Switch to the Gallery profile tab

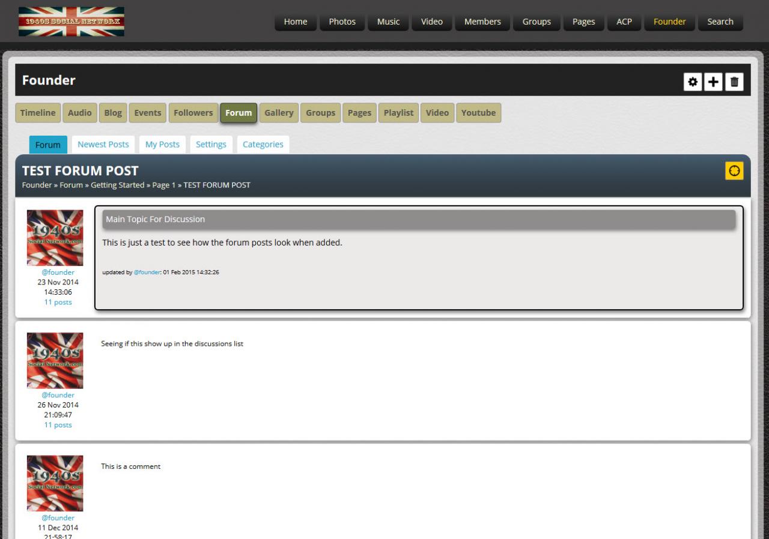279,113
